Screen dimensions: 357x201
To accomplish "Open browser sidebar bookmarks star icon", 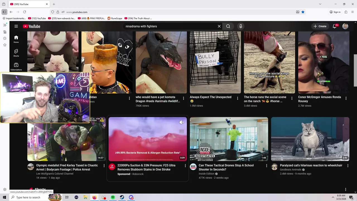I will point(5,45).
